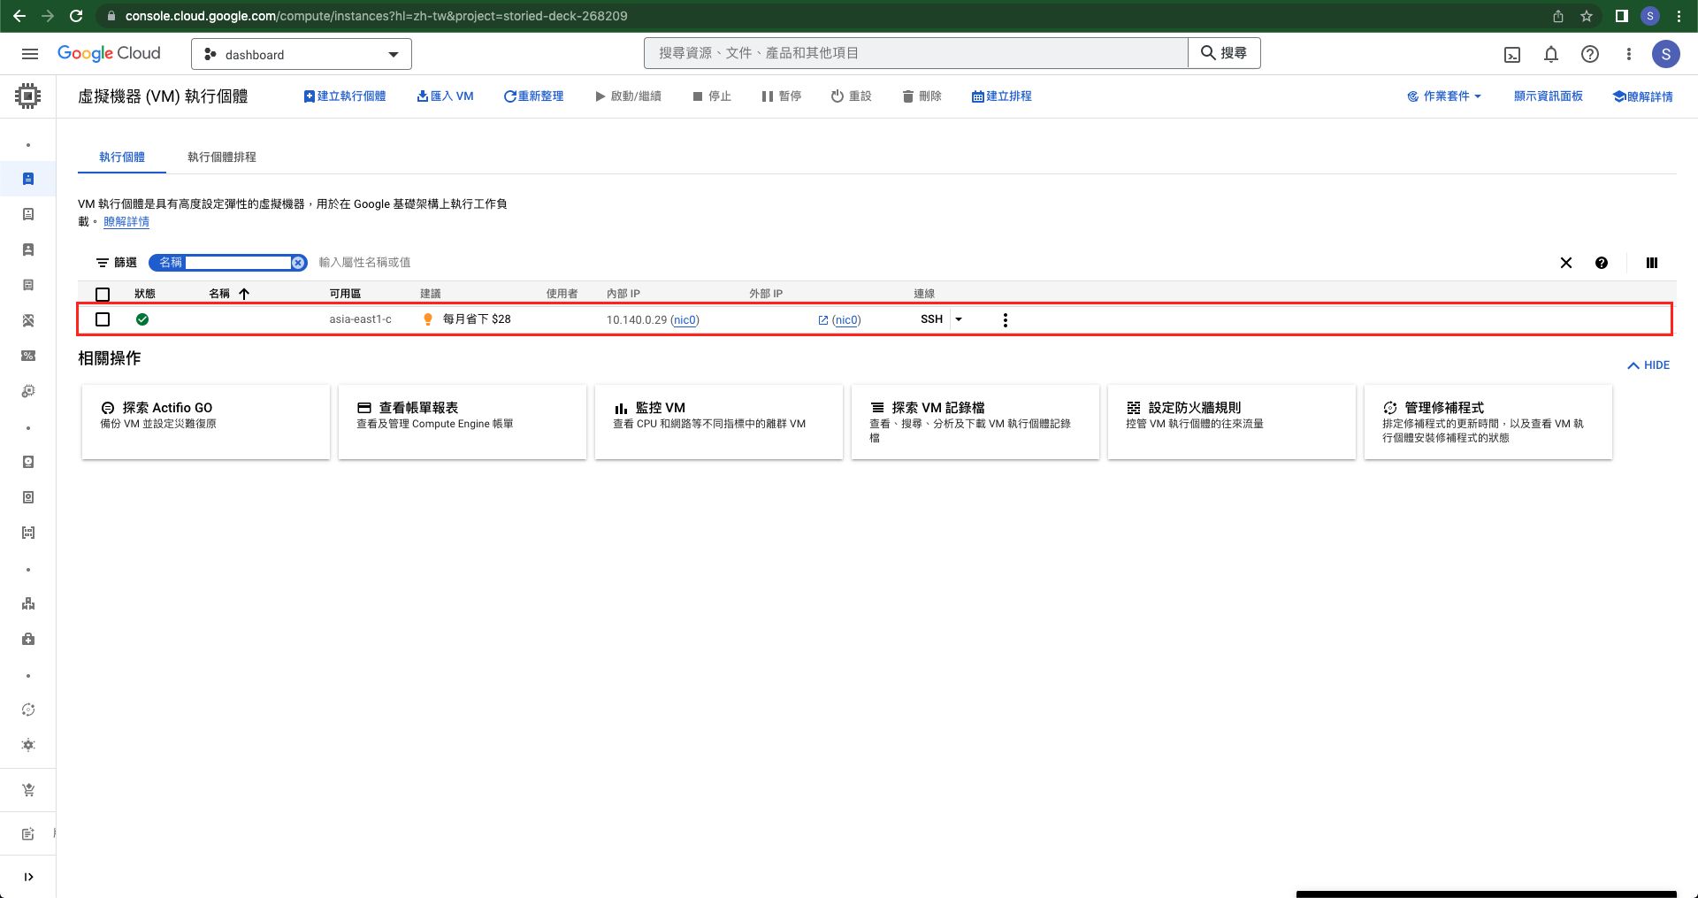Toggle the select-all instances checkbox
This screenshot has width=1698, height=898.
click(103, 295)
